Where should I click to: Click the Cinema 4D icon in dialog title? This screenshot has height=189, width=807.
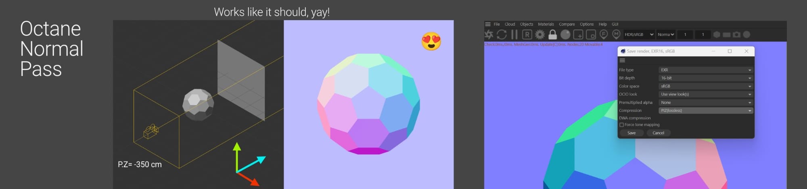(x=623, y=51)
